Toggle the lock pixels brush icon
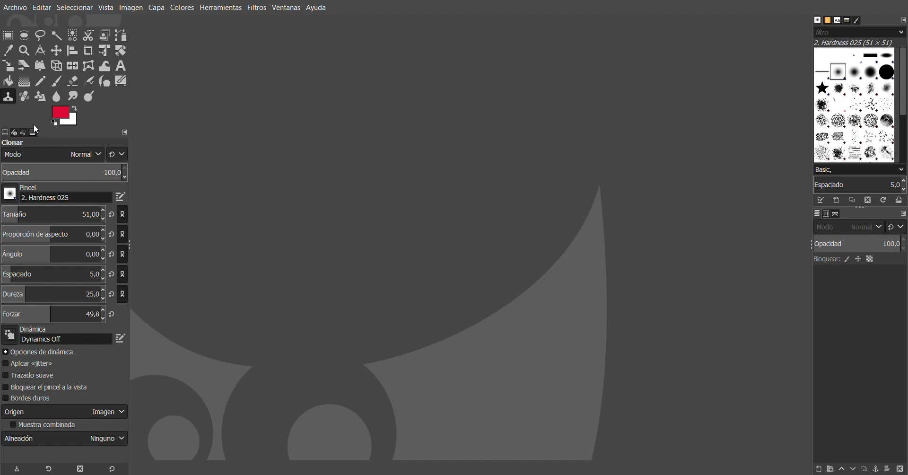The image size is (908, 475). tap(847, 259)
